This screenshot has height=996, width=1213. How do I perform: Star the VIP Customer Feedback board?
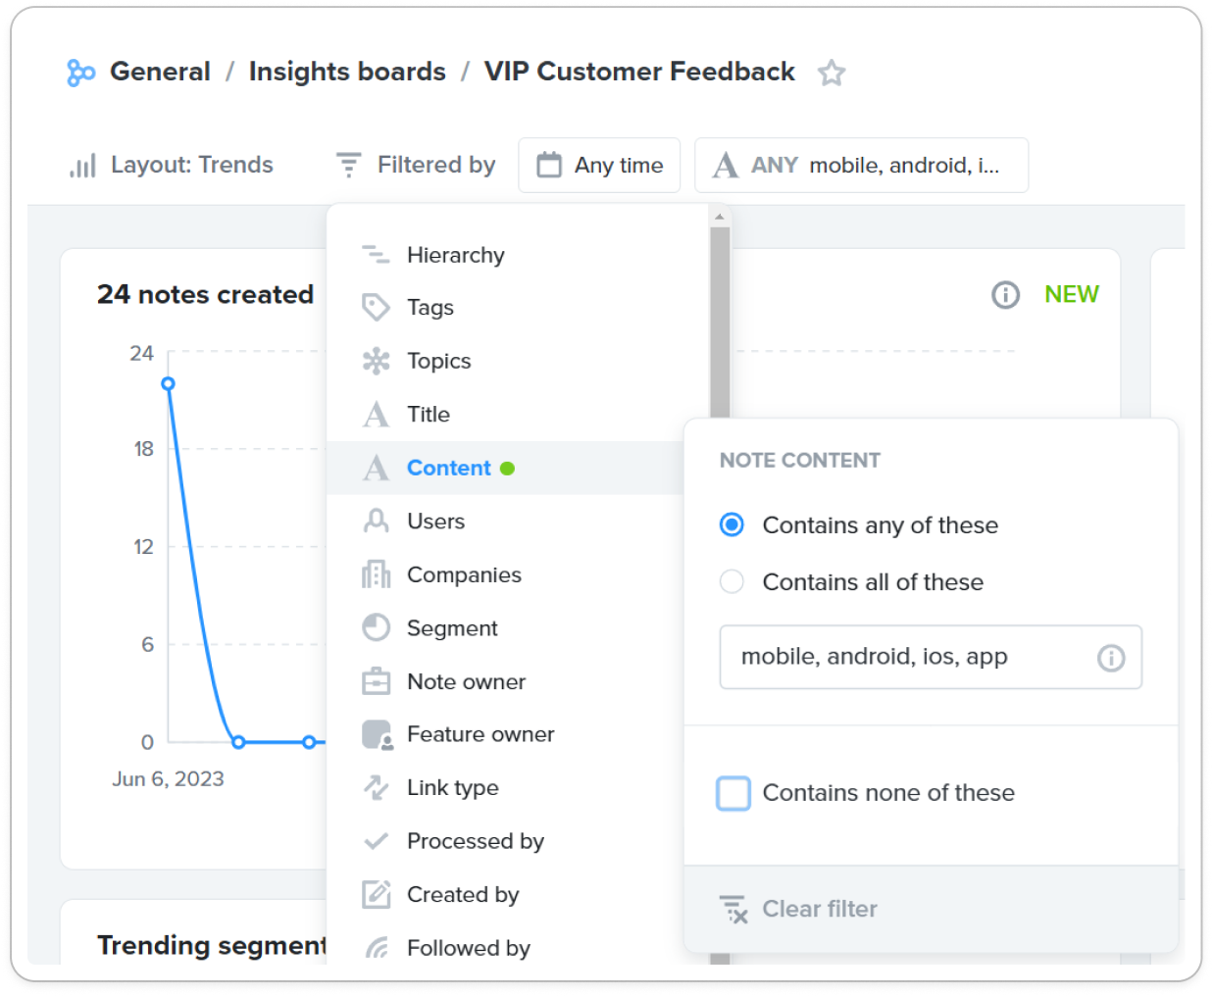click(x=832, y=73)
